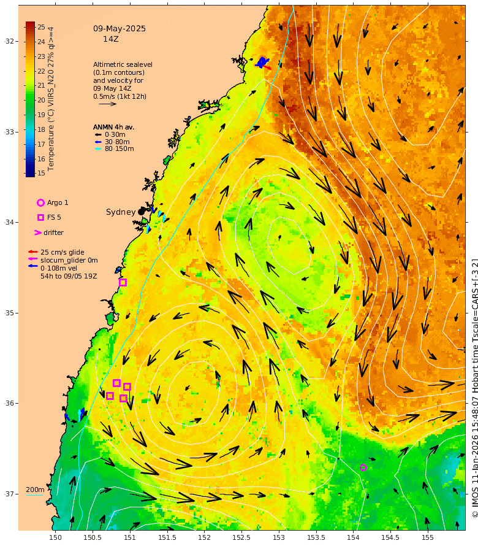Click the 153 longitude axis label
This screenshot has height=546, width=478.
(279, 537)
